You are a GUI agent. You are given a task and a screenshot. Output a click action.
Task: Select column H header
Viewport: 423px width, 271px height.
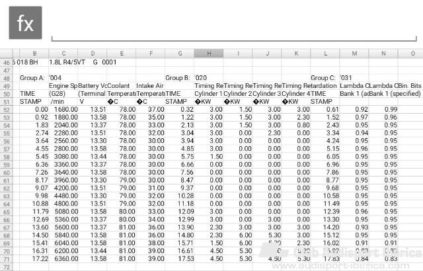(209, 53)
